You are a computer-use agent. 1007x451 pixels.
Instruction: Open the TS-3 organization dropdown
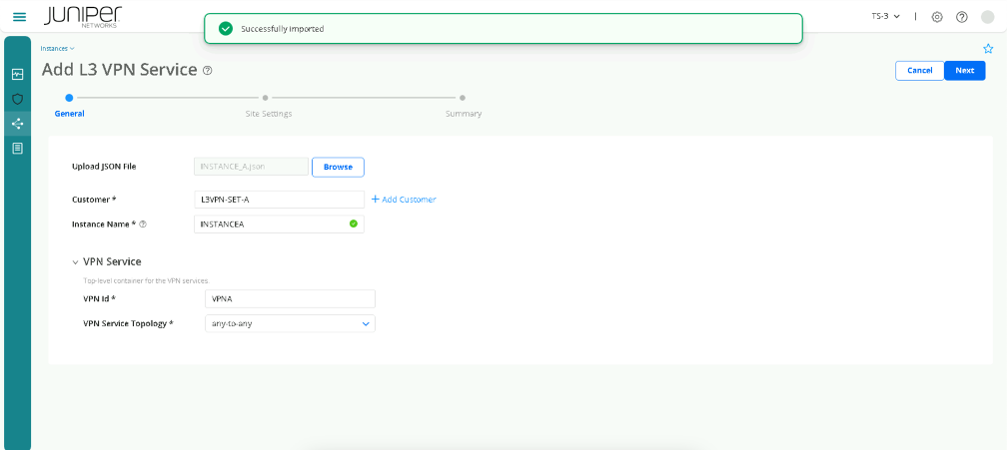(x=885, y=16)
